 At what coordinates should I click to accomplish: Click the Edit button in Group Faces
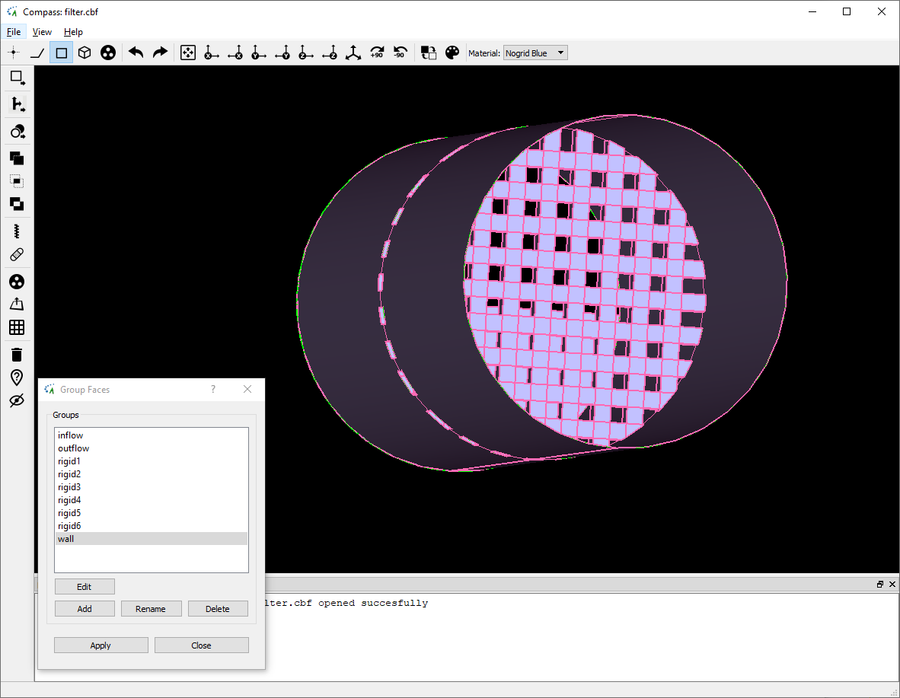[85, 587]
